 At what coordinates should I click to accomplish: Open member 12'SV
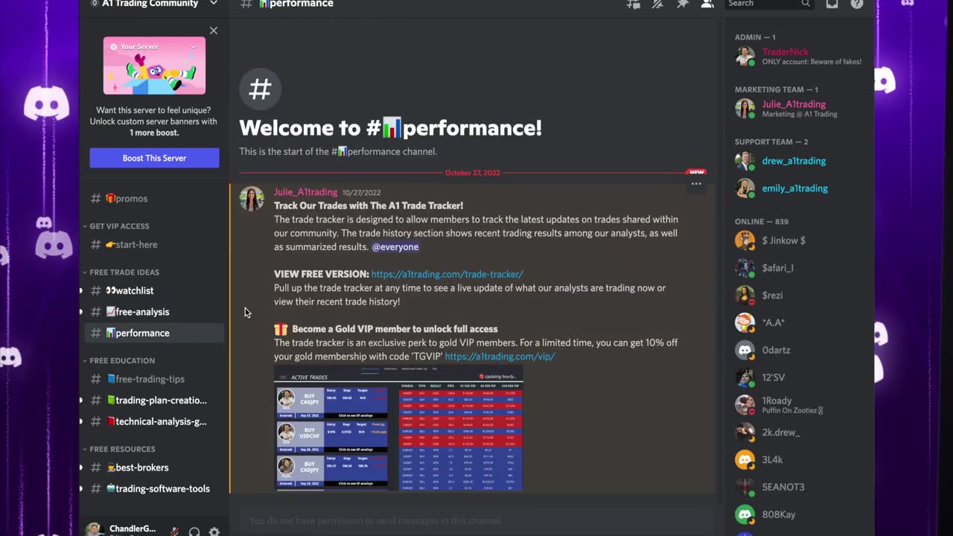[x=798, y=377]
